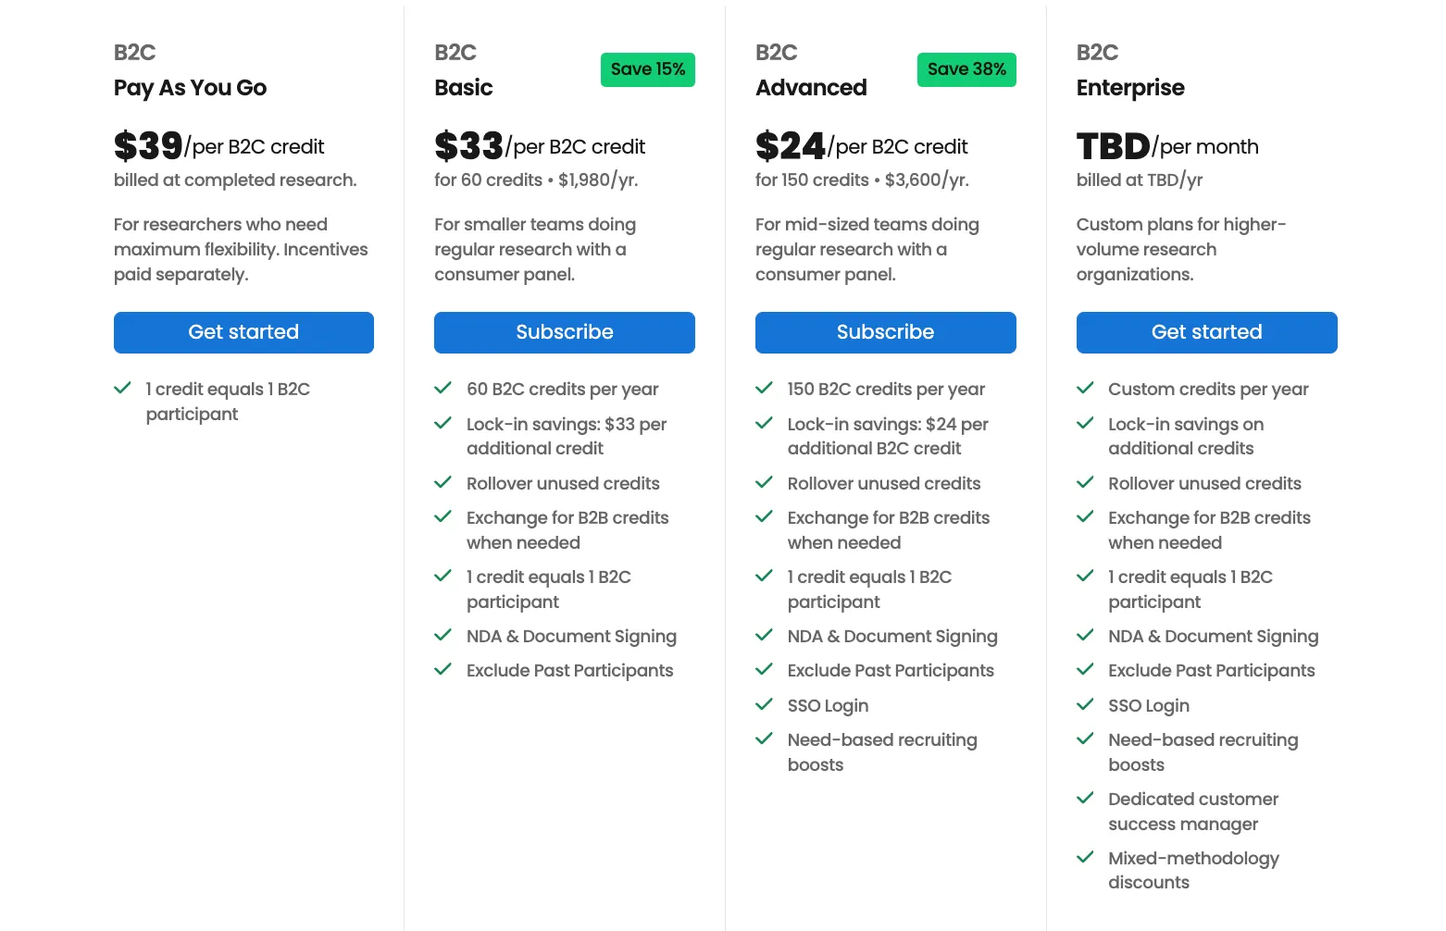Click checkmark beside 150 B2C credits per year
Image resolution: width=1446 pixels, height=931 pixels.
[x=764, y=388]
